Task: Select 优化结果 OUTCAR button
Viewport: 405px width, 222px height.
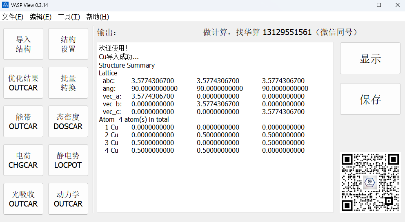Action: click(23, 83)
